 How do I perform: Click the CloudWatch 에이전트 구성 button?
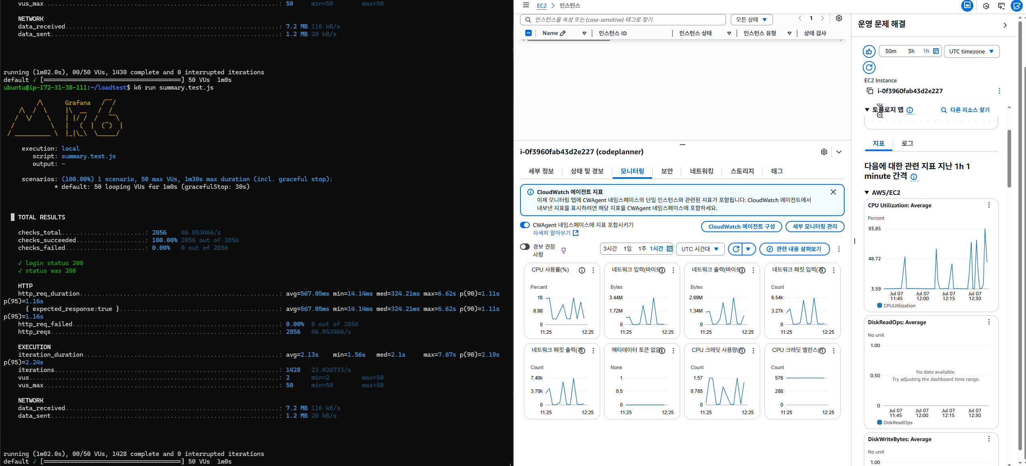coord(741,227)
